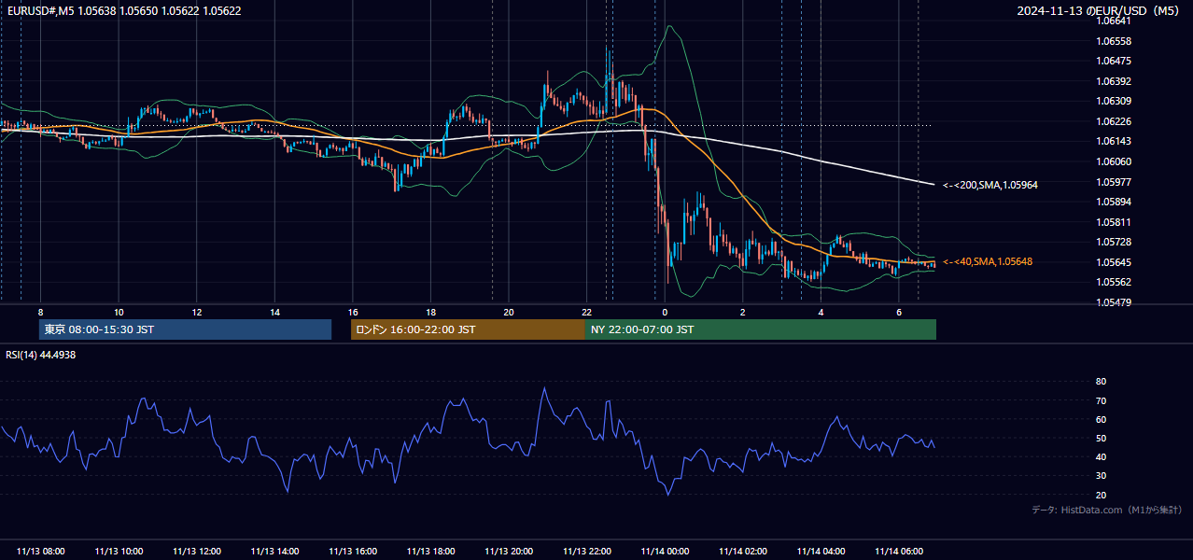Click the 200,SMA,1.05964 line label
The image size is (1193, 560).
(x=990, y=185)
